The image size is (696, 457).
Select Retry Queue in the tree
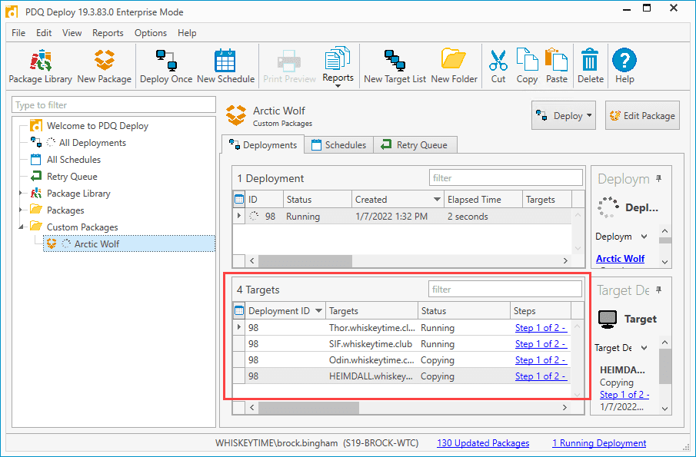pyautogui.click(x=72, y=177)
